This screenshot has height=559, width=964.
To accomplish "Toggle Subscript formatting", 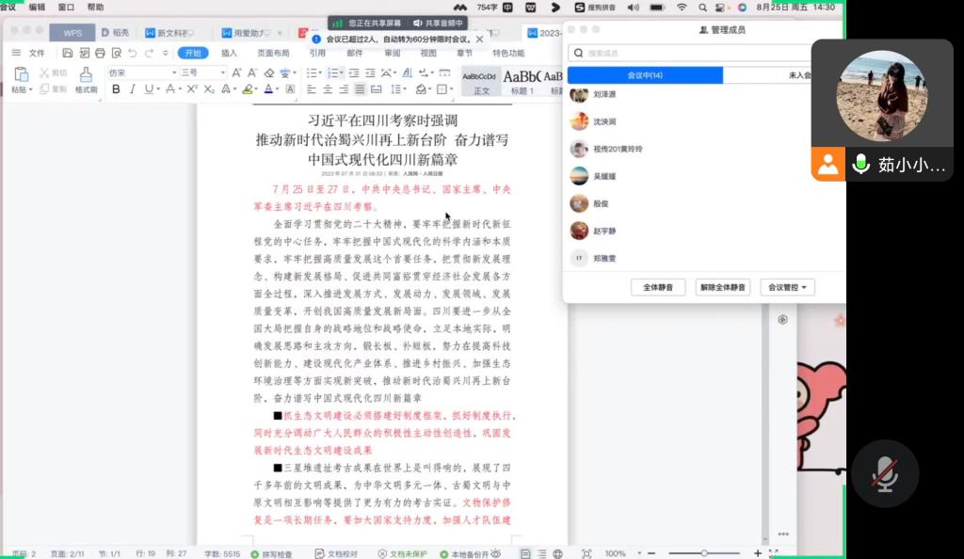I will (209, 89).
